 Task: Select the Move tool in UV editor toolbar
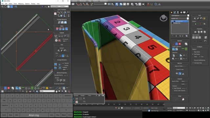[2, 7]
